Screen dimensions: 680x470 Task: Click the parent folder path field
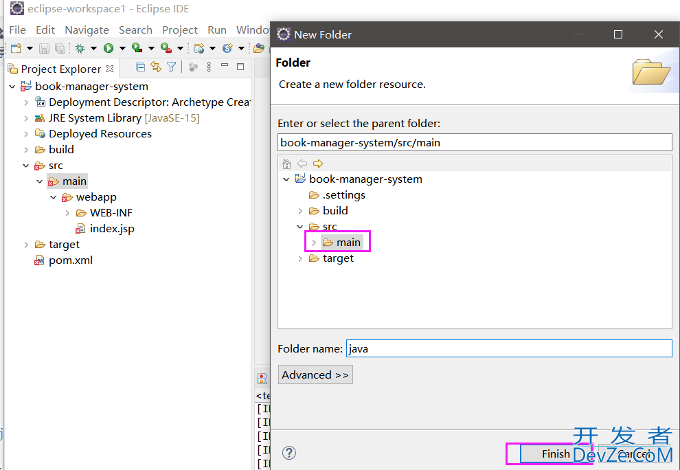tap(475, 142)
